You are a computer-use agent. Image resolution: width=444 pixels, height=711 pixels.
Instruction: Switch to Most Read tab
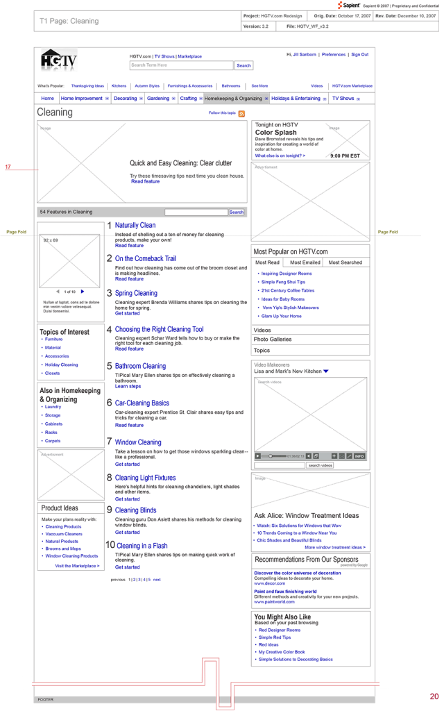pos(267,262)
